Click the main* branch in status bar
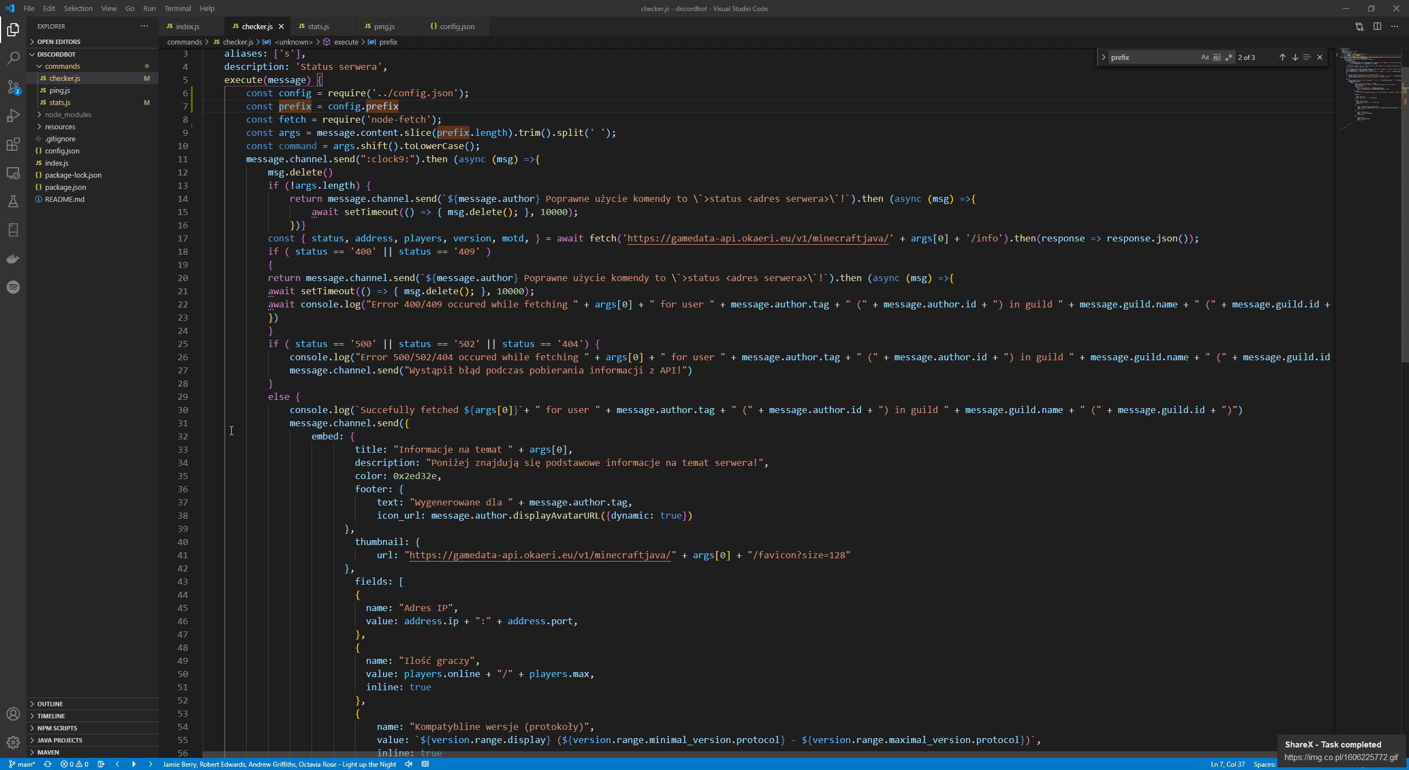The width and height of the screenshot is (1409, 770). click(x=22, y=764)
